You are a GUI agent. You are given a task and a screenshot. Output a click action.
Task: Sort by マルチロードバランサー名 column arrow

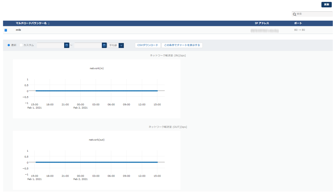coord(49,24)
